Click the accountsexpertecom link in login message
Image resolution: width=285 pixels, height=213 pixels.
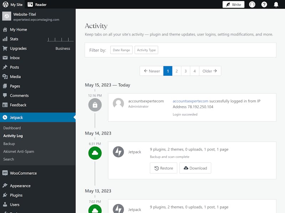point(190,101)
